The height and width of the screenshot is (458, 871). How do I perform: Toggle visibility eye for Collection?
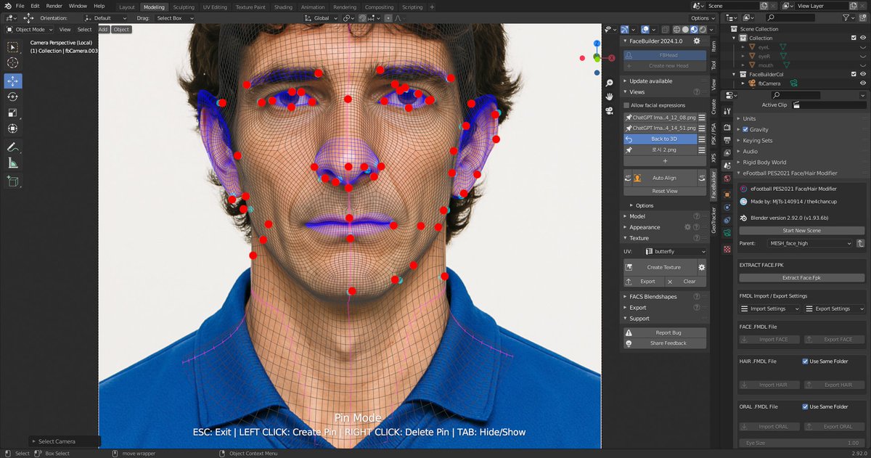click(x=863, y=38)
